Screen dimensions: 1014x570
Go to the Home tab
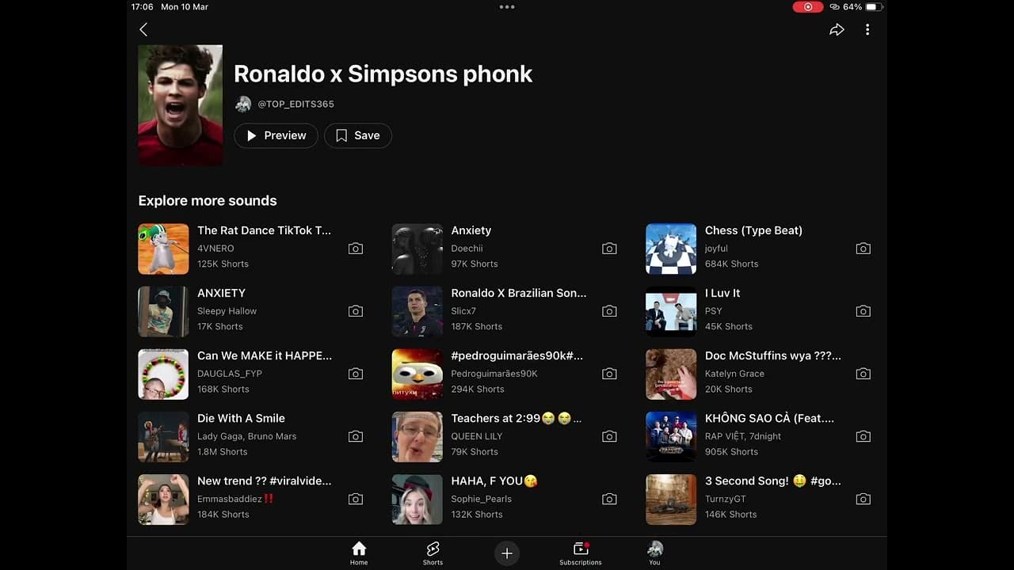359,553
